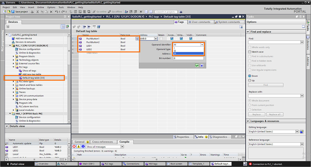311x167 pixels.
Task: Confirm address with green checkmark icon
Action: point(197,66)
